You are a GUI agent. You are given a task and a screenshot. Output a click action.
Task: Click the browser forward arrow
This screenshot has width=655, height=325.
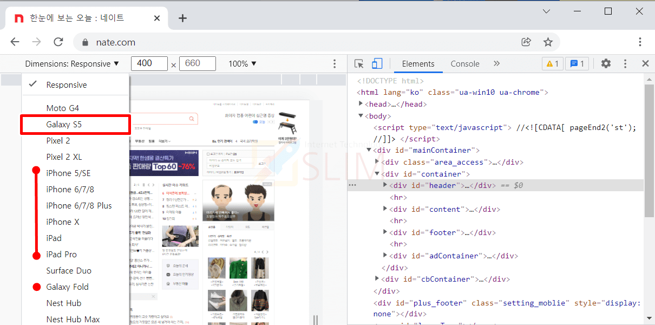point(37,42)
